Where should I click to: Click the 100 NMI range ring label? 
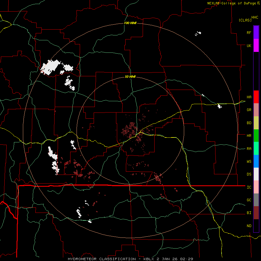(x=130, y=23)
